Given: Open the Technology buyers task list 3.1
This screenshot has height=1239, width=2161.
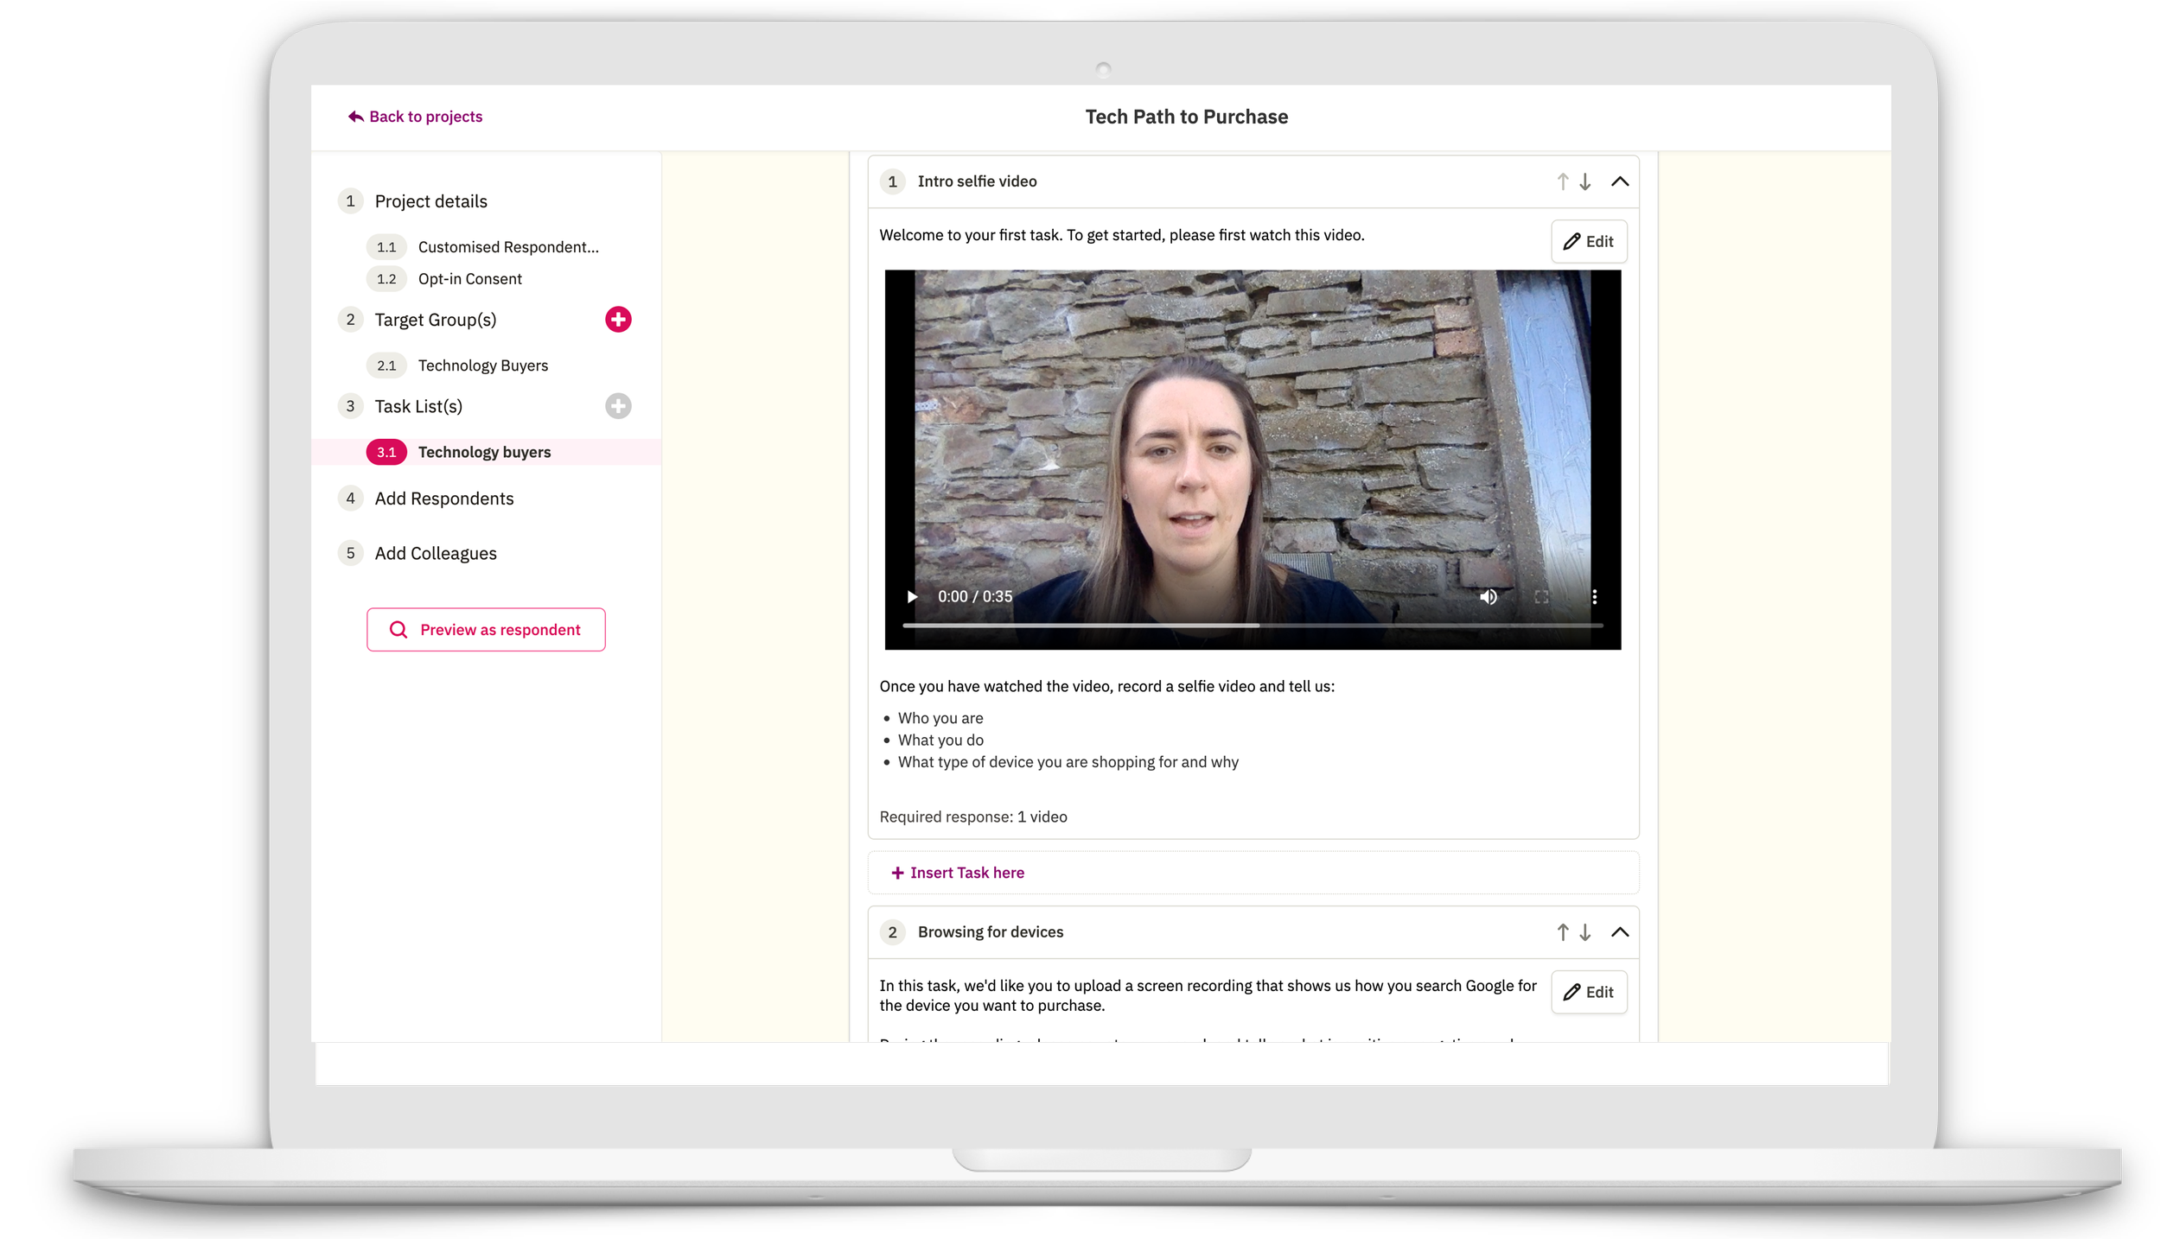Looking at the screenshot, I should pyautogui.click(x=484, y=451).
